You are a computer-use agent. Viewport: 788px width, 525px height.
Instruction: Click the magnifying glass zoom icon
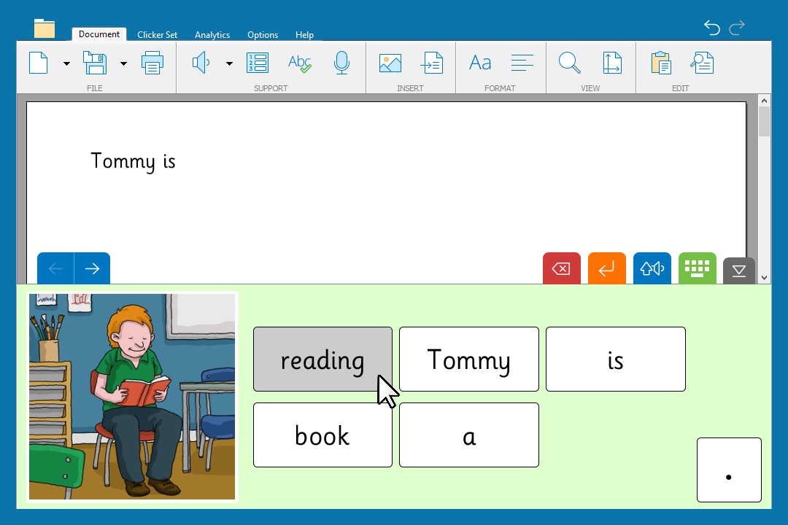pos(569,63)
